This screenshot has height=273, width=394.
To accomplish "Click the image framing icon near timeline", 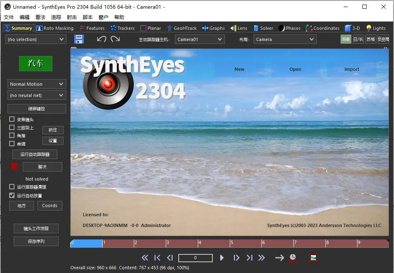I will tap(313, 258).
